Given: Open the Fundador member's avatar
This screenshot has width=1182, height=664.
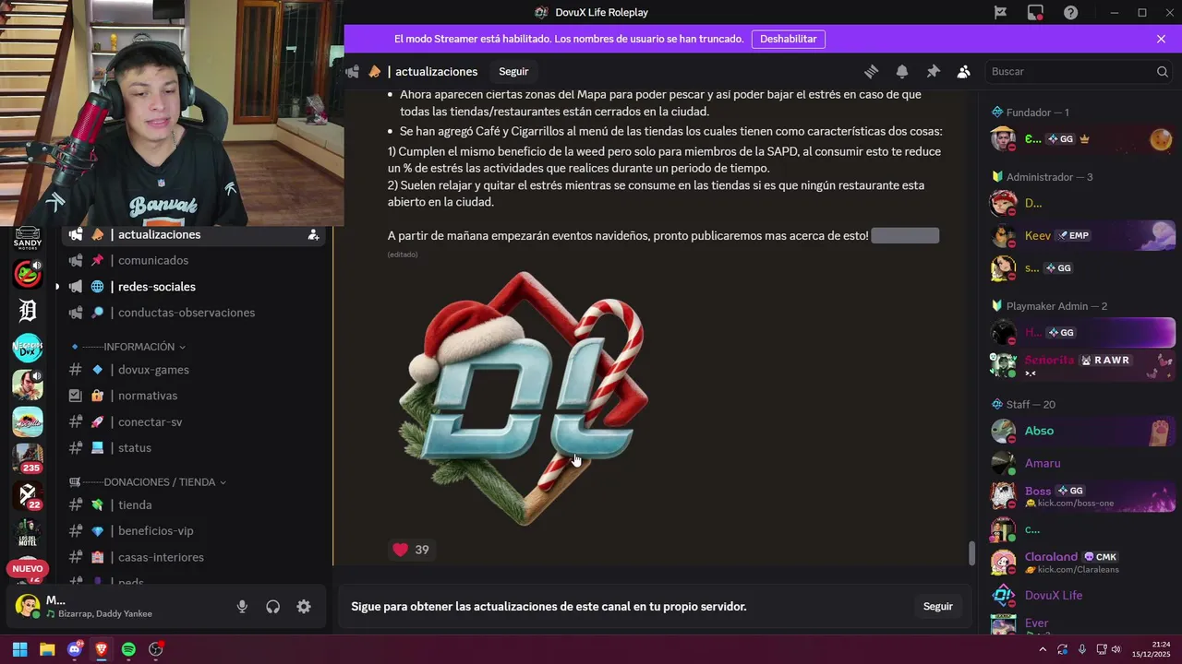Looking at the screenshot, I should coord(1003,139).
